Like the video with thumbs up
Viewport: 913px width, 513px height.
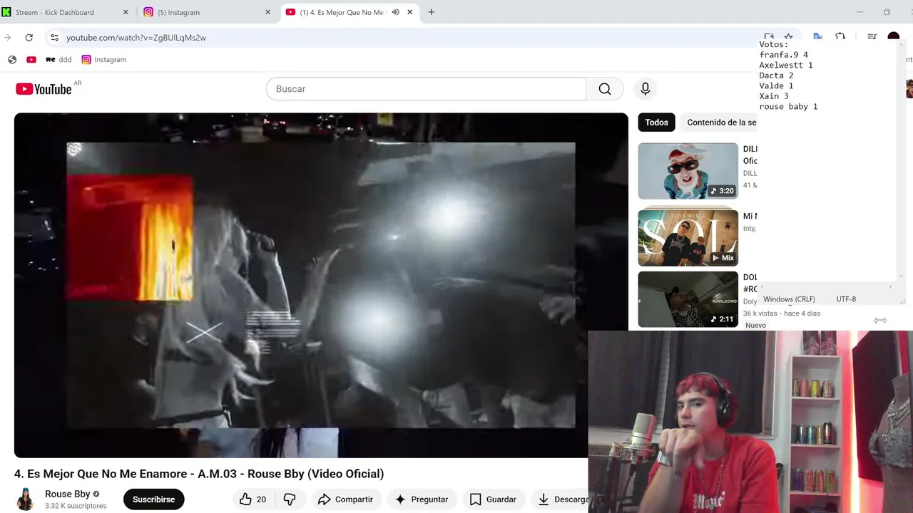253,499
